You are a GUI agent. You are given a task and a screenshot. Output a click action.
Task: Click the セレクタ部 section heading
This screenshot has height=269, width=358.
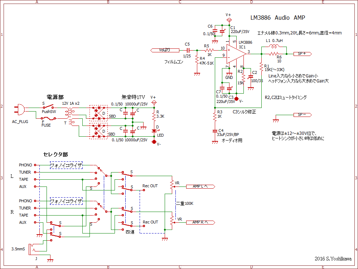[x=55, y=155]
